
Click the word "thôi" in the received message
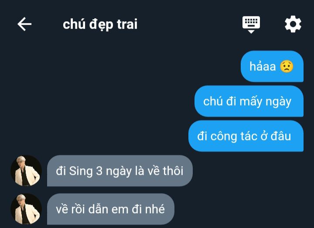pyautogui.click(x=173, y=171)
